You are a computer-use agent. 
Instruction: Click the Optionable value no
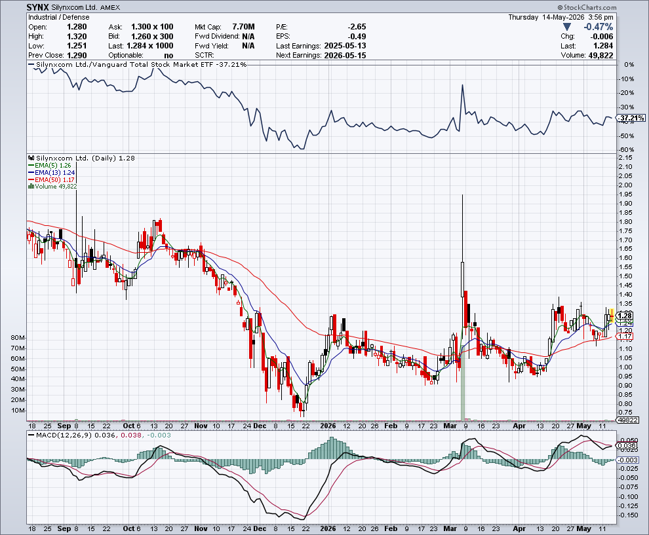(169, 56)
